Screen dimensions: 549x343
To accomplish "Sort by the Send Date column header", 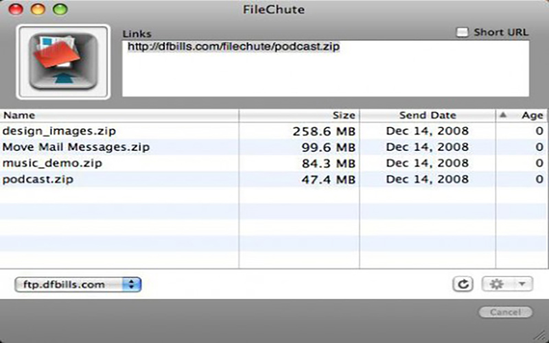I will [428, 115].
